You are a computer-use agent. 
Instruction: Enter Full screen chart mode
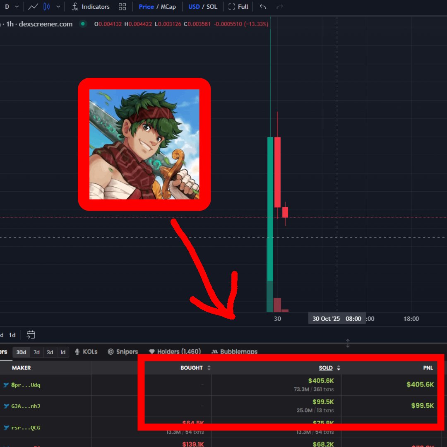238,7
